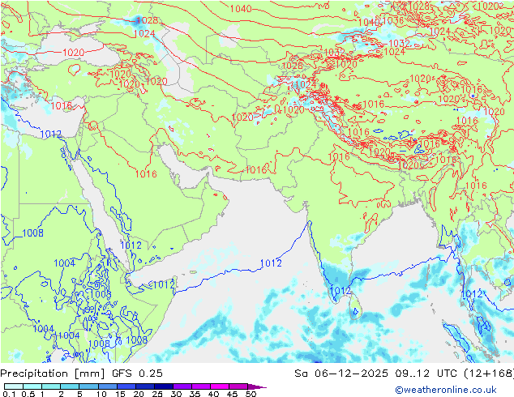
Task: Click the Sri Lanka island on the map
Action: pyautogui.click(x=355, y=306)
